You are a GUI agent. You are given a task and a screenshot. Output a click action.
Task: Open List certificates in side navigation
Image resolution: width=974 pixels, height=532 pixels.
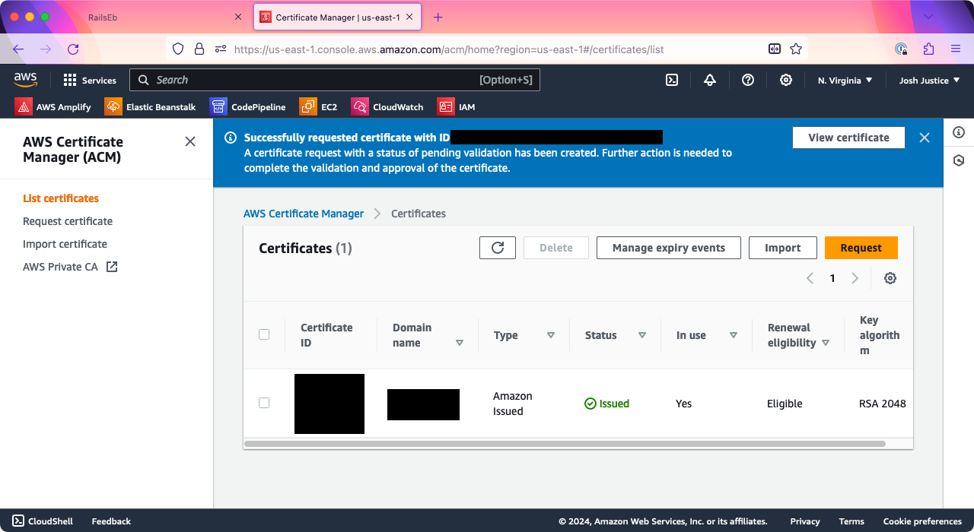(x=61, y=198)
